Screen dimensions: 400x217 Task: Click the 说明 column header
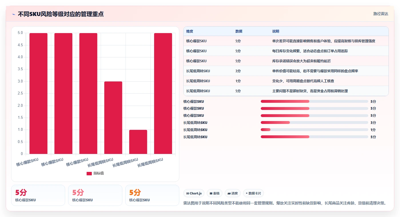(276, 31)
